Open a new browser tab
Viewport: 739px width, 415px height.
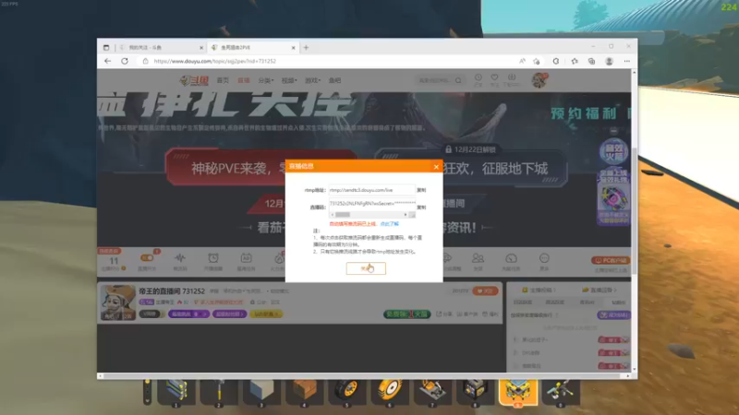click(x=306, y=48)
